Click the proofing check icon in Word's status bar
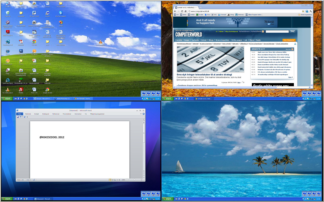Image resolution: width=324 pixels, height=202 pixels. (x=34, y=180)
